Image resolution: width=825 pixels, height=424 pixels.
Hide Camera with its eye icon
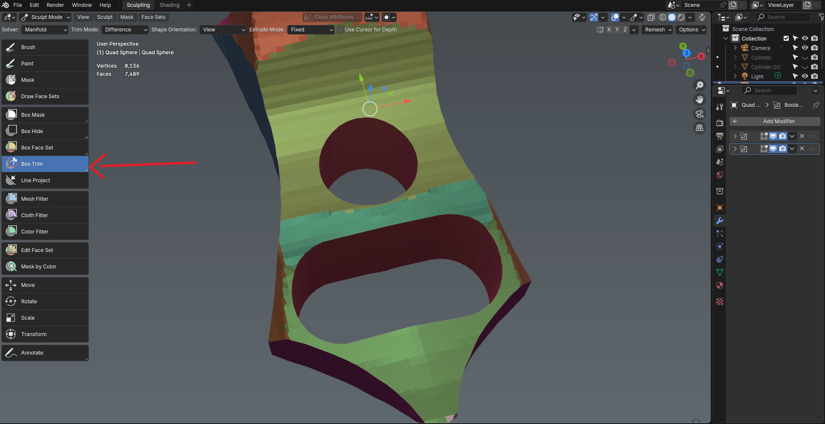click(805, 48)
